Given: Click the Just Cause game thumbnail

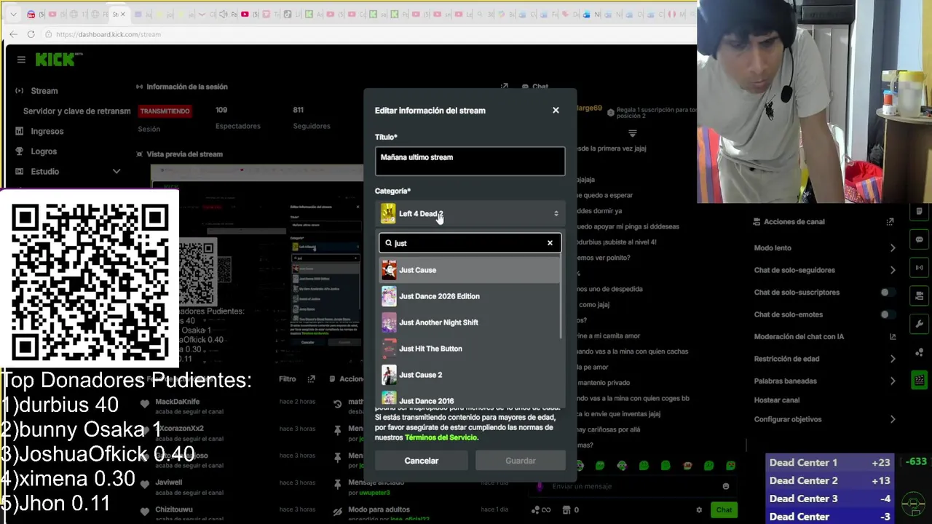Looking at the screenshot, I should coord(389,270).
